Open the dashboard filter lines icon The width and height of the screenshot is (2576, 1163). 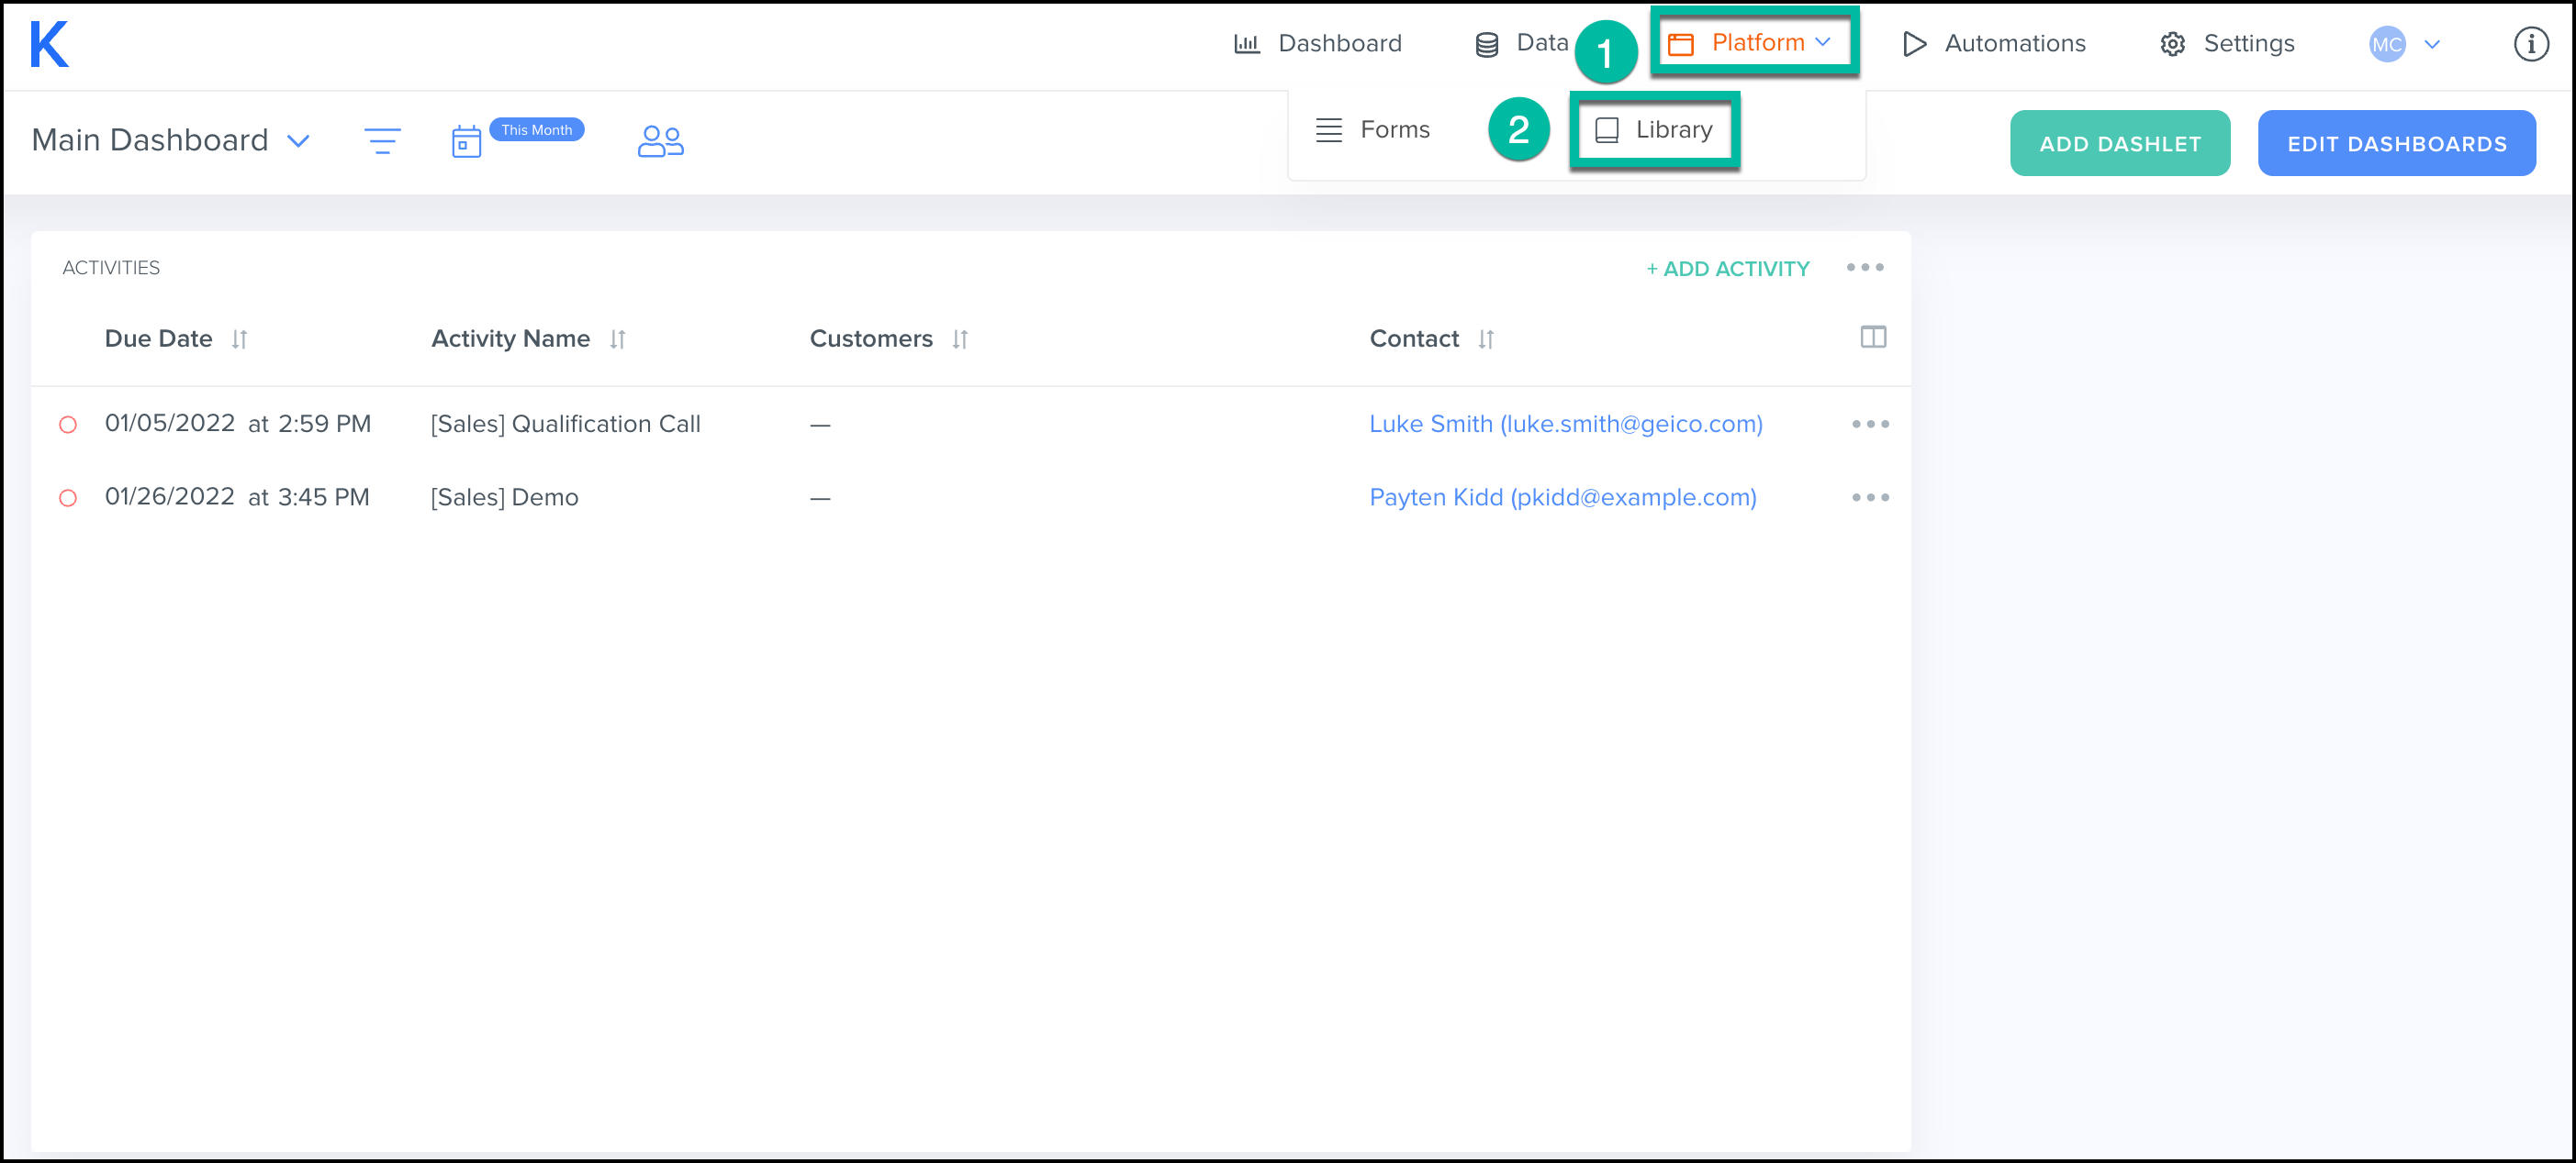[382, 141]
